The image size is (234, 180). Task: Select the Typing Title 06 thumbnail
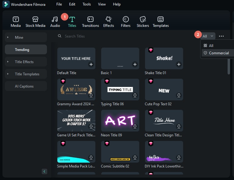coord(120,90)
